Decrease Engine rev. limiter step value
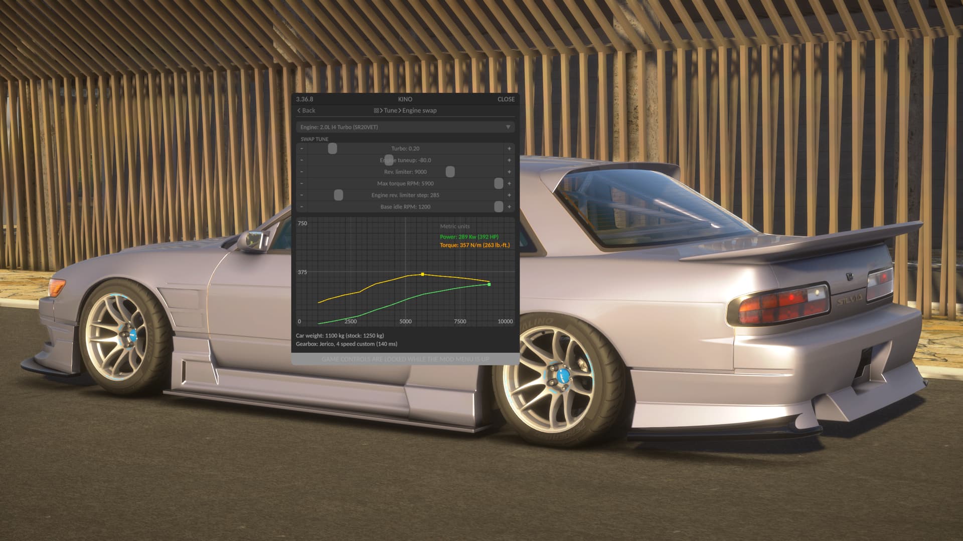 (x=302, y=195)
